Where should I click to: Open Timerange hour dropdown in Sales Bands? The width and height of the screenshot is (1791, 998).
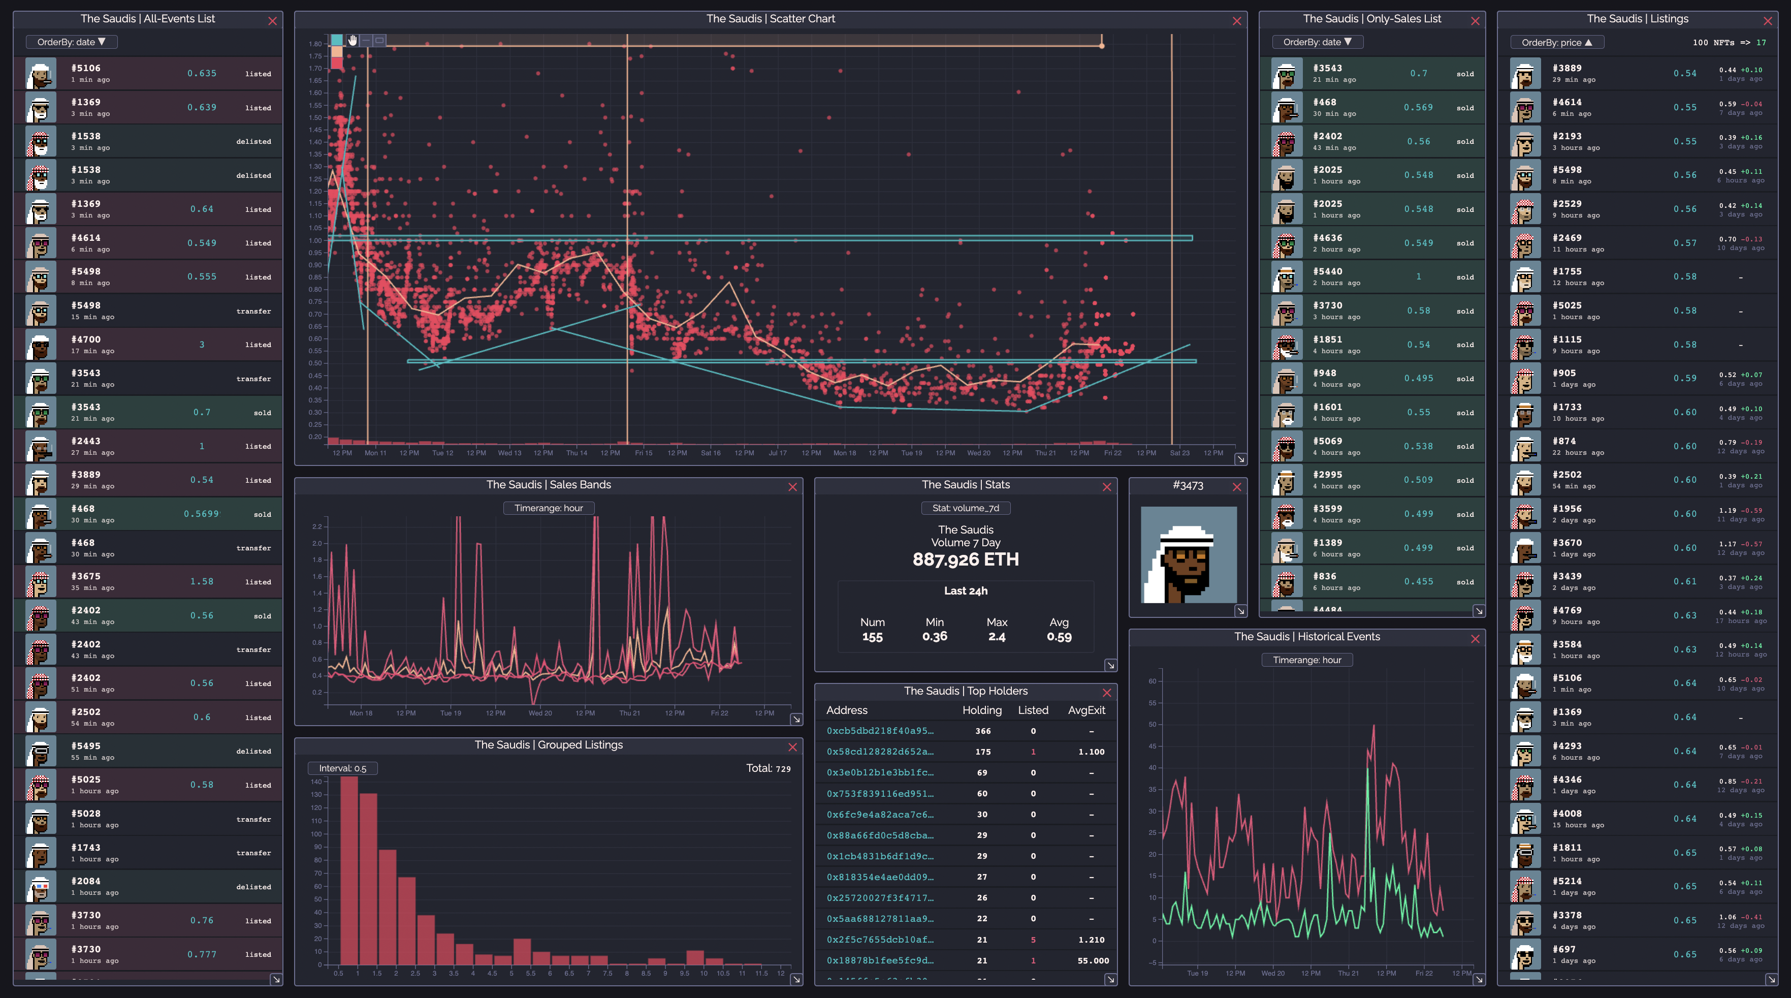point(549,508)
